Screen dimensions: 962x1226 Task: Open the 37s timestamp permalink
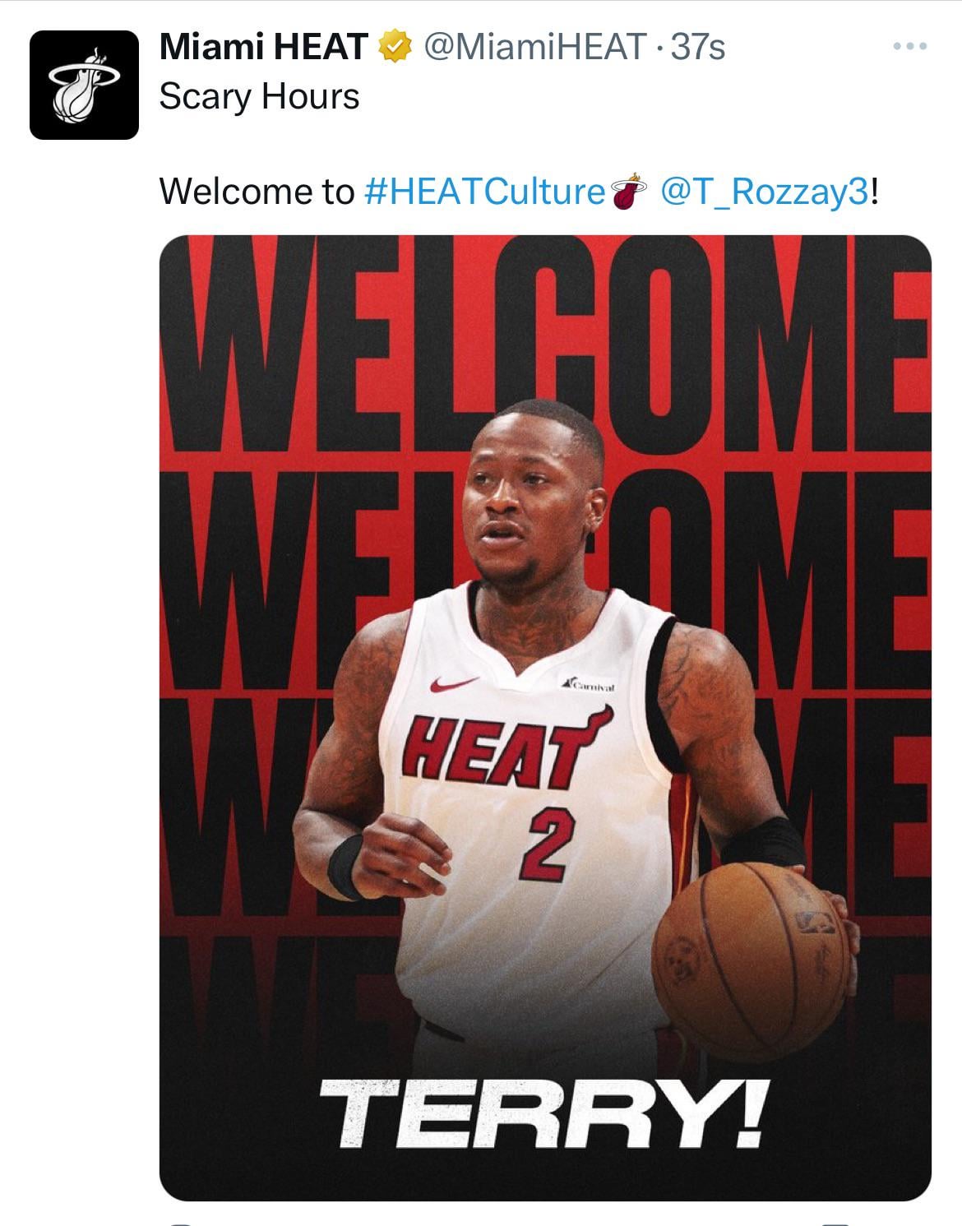(x=698, y=48)
